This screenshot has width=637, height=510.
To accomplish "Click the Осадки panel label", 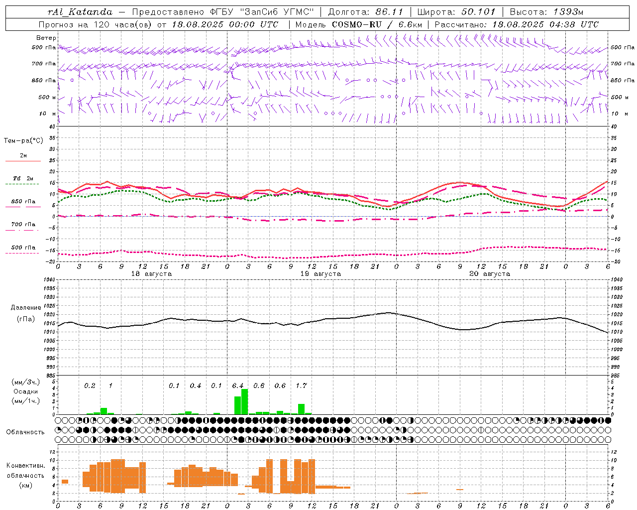I will point(26,391).
